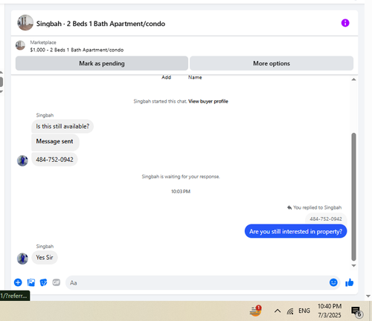The width and height of the screenshot is (372, 321).
Task: Switch ENG input language indicator
Action: point(304,311)
